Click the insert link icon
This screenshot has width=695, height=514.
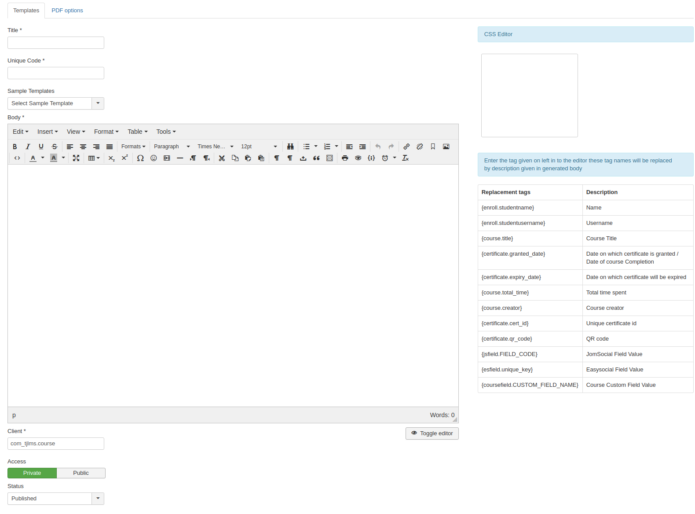tap(406, 147)
